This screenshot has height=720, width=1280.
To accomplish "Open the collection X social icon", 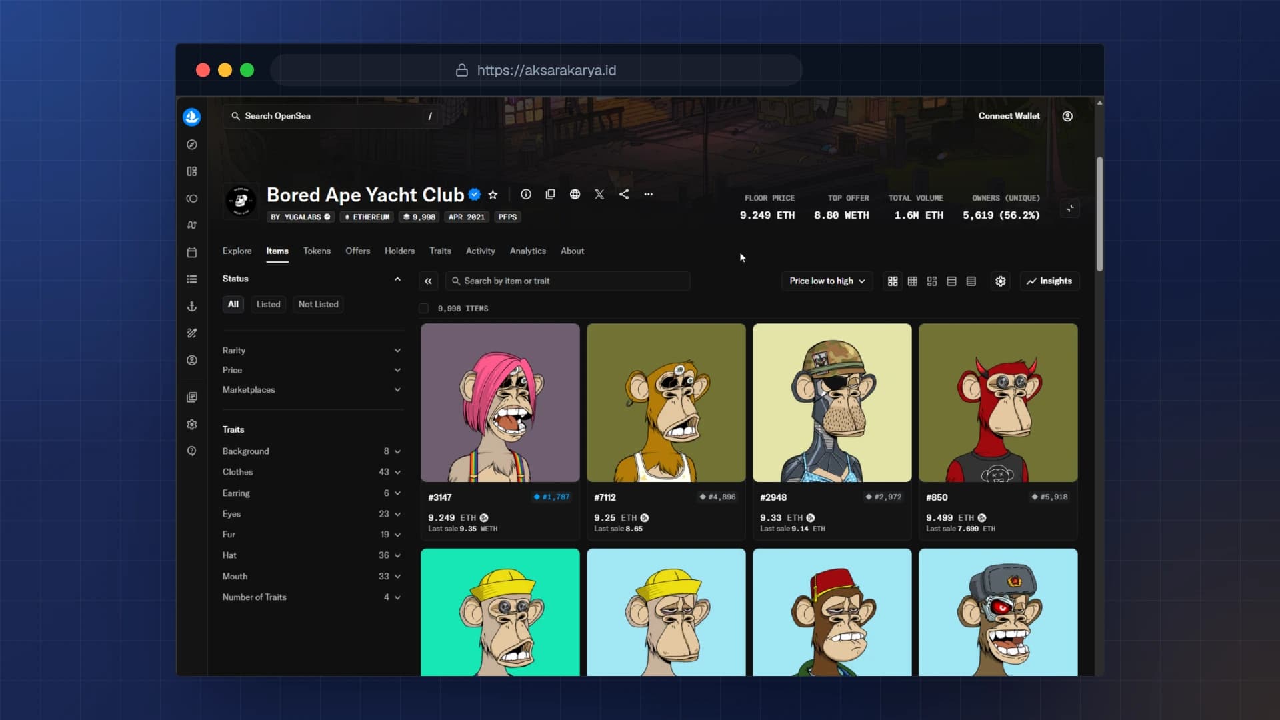I will 599,194.
